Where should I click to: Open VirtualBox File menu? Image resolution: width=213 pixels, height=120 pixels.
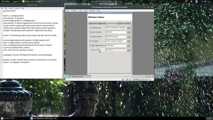coord(68,10)
